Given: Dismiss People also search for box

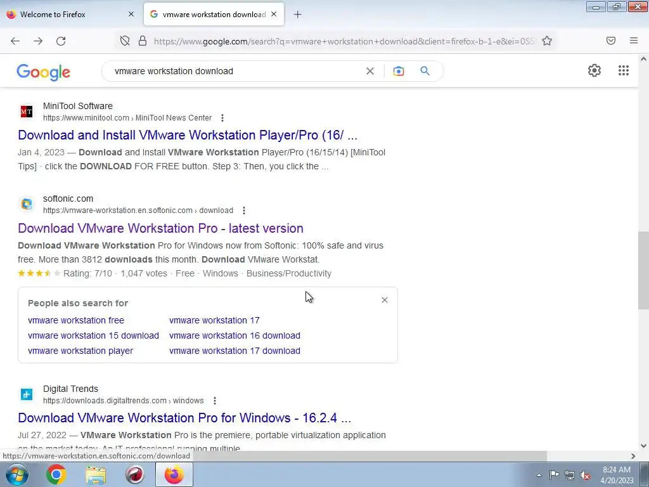Looking at the screenshot, I should point(385,300).
